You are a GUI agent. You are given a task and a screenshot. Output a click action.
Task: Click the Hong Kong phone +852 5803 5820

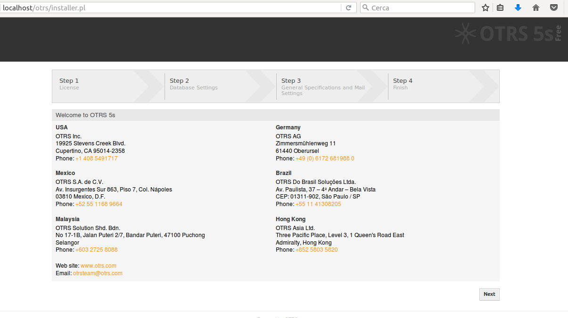pos(317,250)
